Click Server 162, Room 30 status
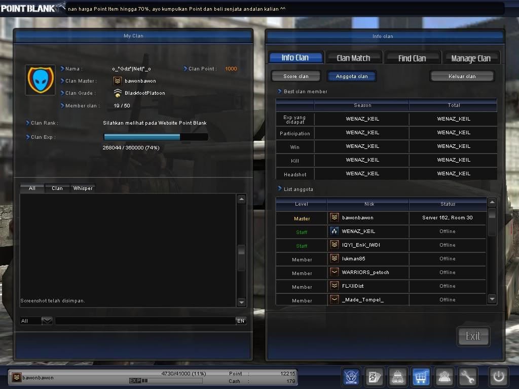 448,217
